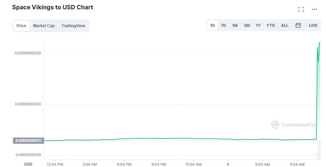326x167 pixels.
Task: Select the 1D time range
Action: (212, 25)
